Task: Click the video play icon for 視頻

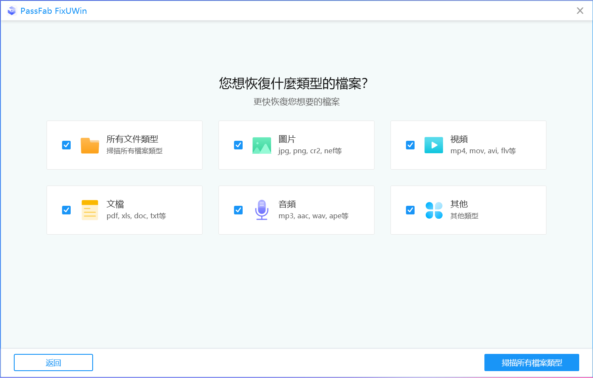Action: point(434,145)
